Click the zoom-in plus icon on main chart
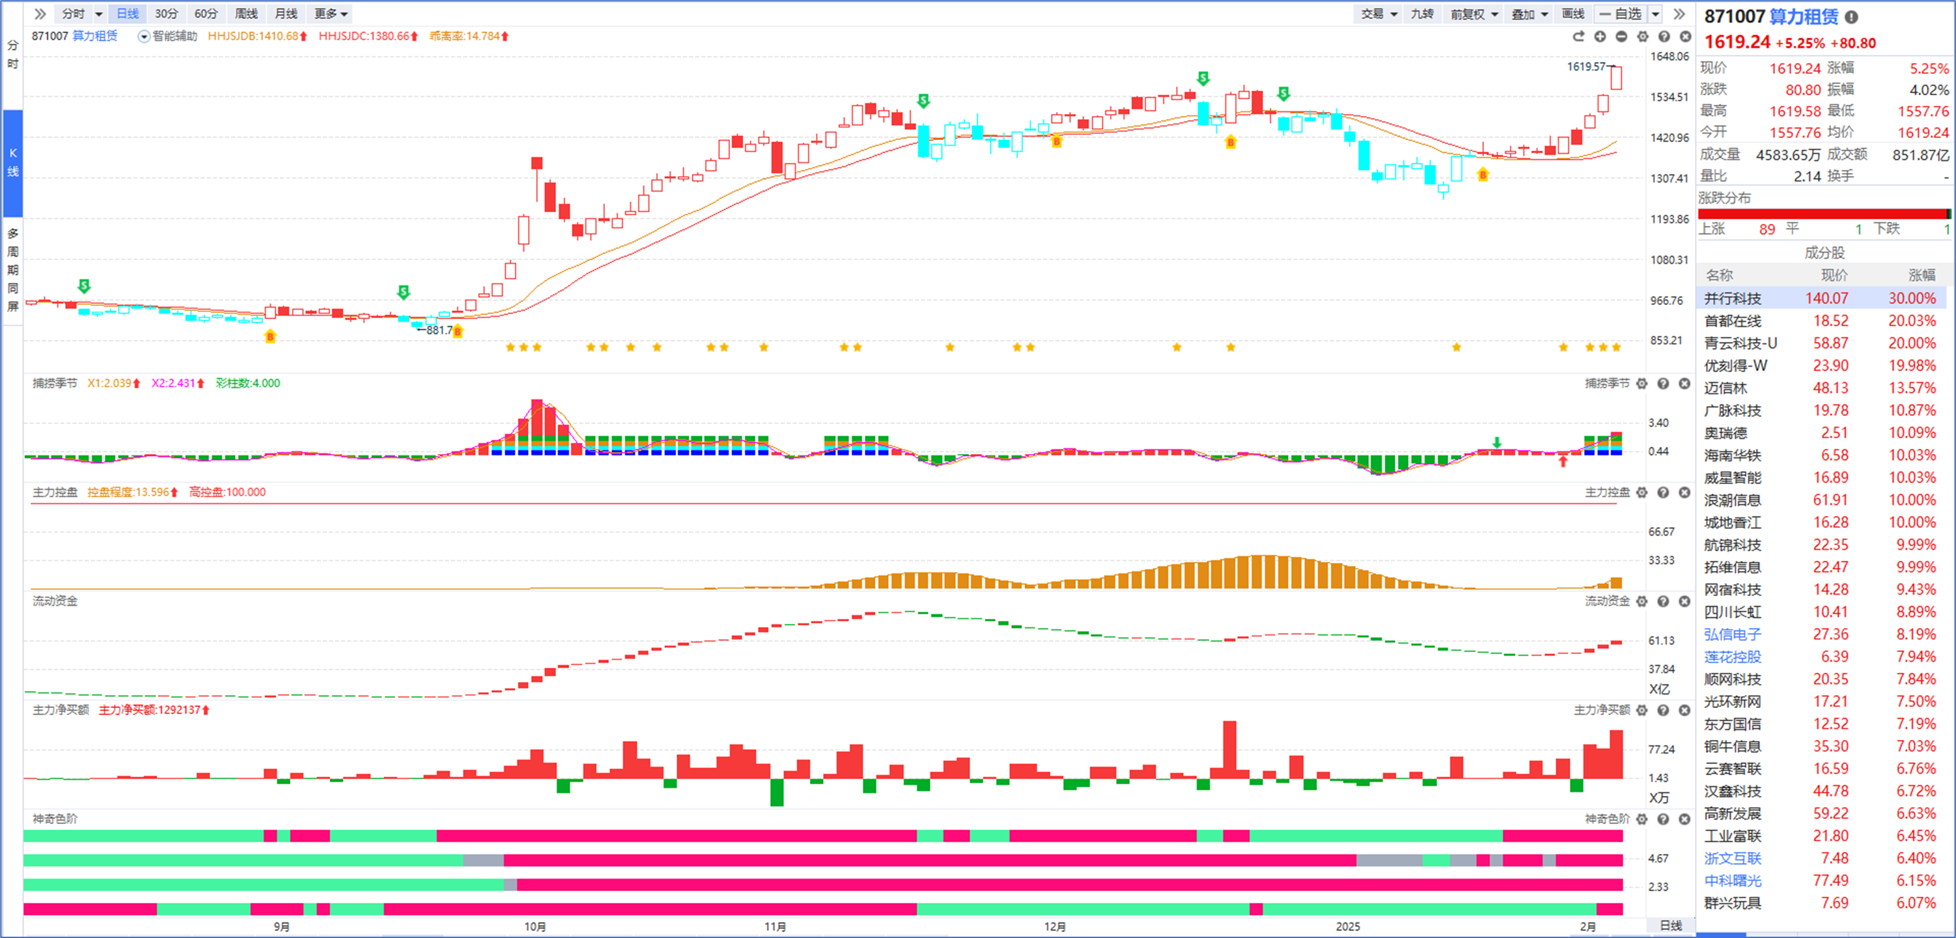Image resolution: width=1956 pixels, height=938 pixels. 1600,36
